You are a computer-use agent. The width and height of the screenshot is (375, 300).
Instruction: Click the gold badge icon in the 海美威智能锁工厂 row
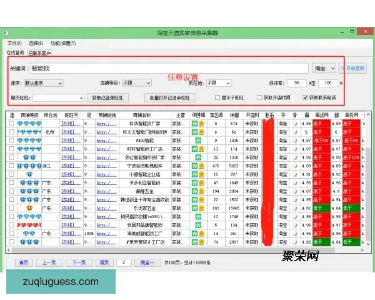[x=201, y=234]
